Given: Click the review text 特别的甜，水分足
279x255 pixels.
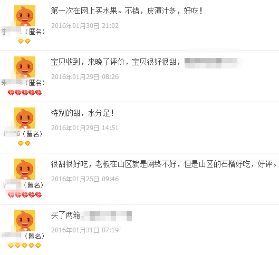Looking at the screenshot, I should (82, 113).
